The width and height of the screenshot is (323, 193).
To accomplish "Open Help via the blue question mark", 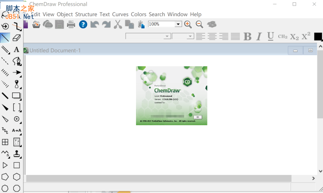I will pos(83,24).
